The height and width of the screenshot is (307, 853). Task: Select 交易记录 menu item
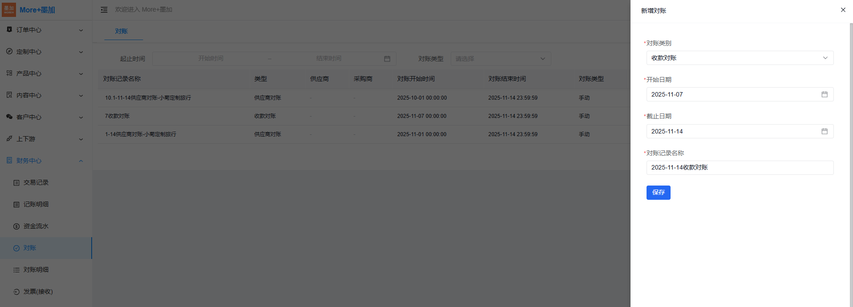click(x=36, y=182)
